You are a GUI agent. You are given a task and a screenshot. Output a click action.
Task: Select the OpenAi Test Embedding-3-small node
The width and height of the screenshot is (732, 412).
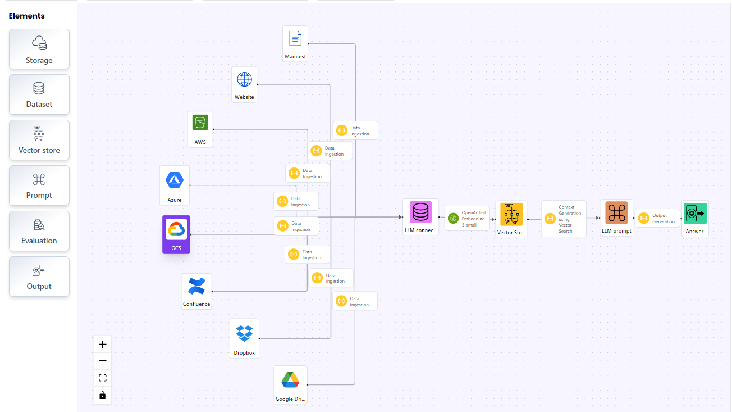(467, 218)
